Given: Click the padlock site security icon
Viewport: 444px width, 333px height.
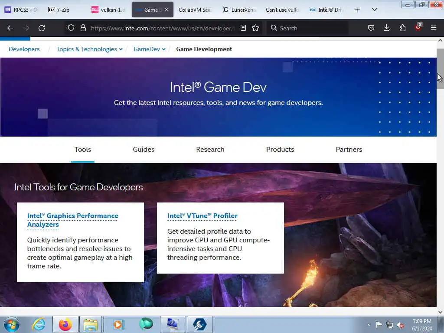Looking at the screenshot, I should [83, 28].
